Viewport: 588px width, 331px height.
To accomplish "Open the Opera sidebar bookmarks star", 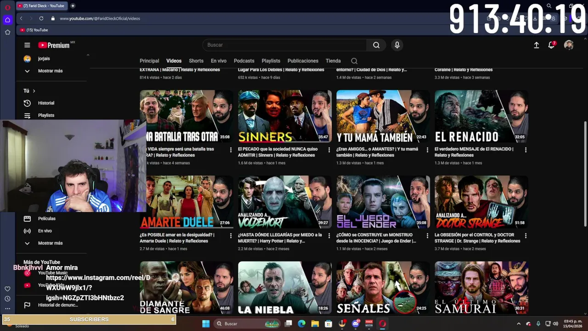I will 7,32.
